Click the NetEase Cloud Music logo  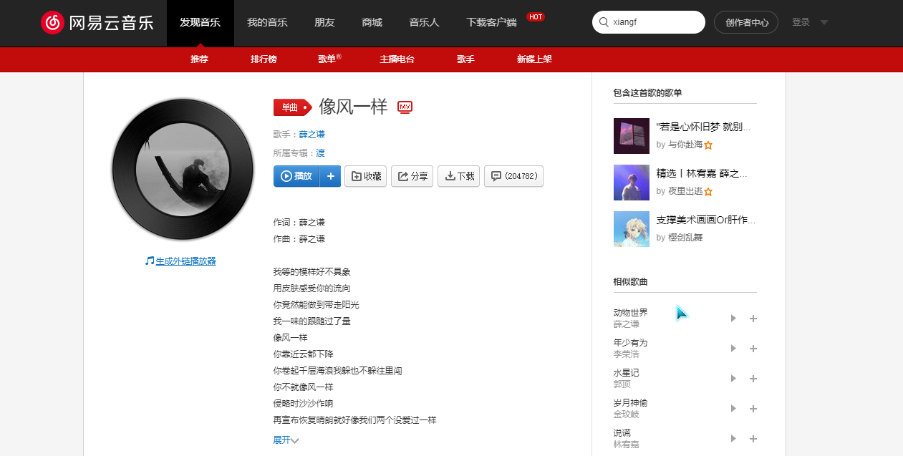click(97, 22)
